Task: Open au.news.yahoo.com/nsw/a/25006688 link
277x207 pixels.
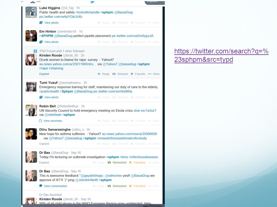Action: [x=130, y=134]
